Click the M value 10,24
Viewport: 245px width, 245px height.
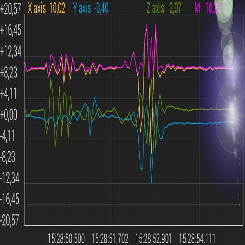coord(213,8)
